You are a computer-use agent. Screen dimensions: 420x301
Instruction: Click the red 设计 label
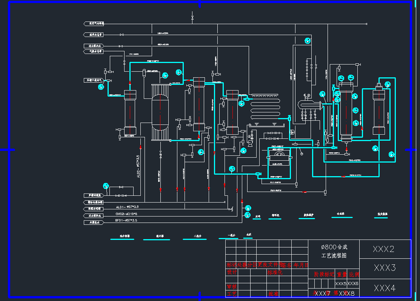pos(232,272)
